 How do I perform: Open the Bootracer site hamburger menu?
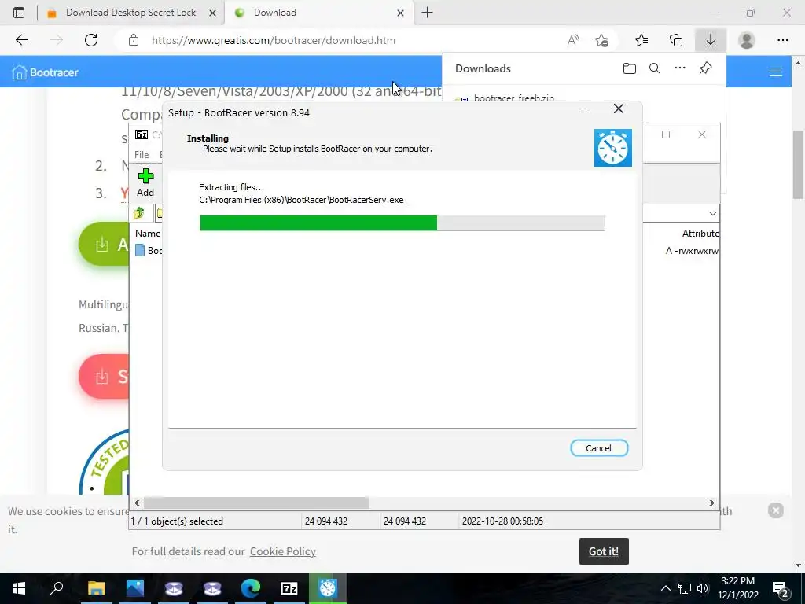coord(776,72)
